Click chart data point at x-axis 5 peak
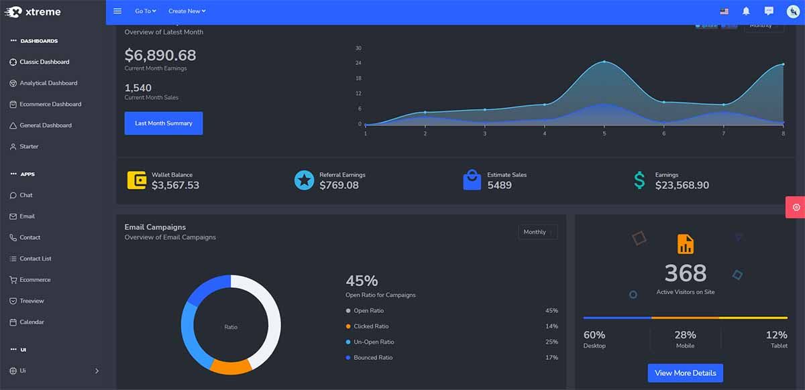 [604, 62]
